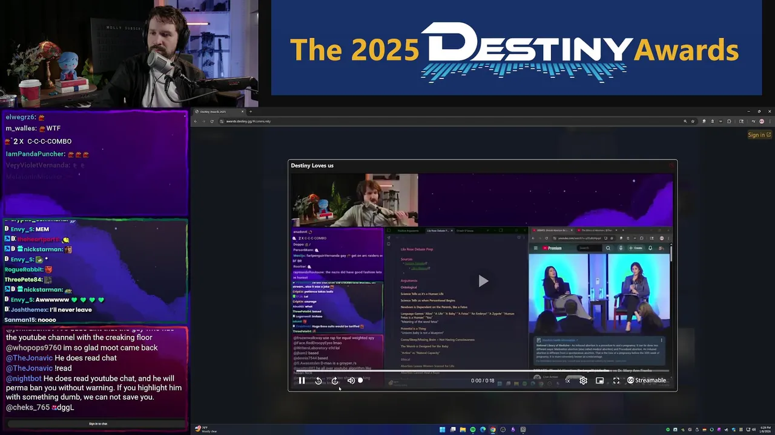The height and width of the screenshot is (435, 775).
Task: Click the zoom magnifier in address bar
Action: pos(685,121)
